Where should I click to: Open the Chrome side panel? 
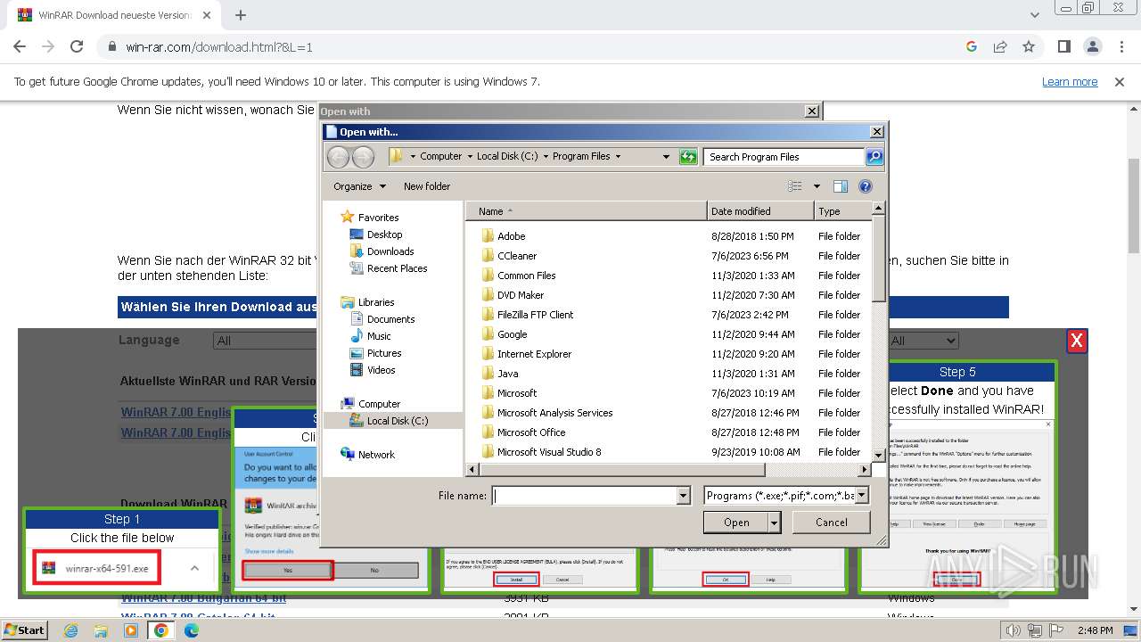coord(1064,47)
